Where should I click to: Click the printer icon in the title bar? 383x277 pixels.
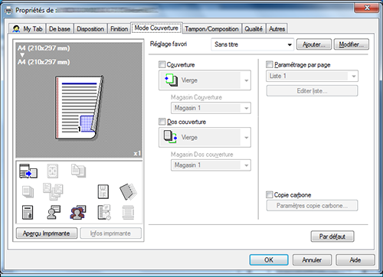click(x=8, y=11)
